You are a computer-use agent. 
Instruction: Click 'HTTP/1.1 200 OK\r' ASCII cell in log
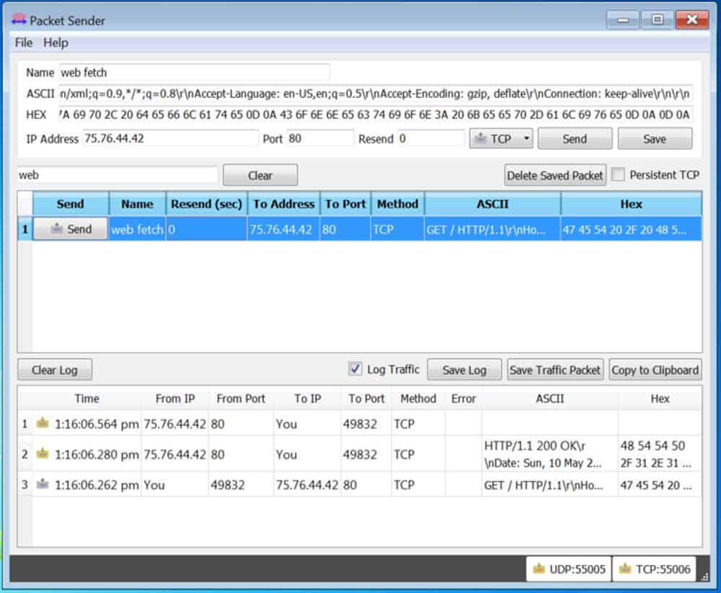coord(550,454)
